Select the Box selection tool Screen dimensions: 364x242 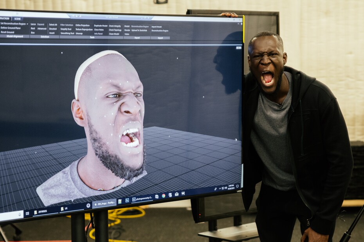[x=33, y=33]
